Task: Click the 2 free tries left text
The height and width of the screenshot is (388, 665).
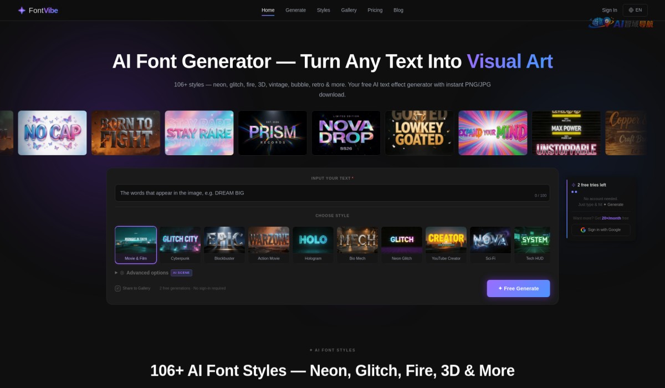Action: (x=591, y=185)
